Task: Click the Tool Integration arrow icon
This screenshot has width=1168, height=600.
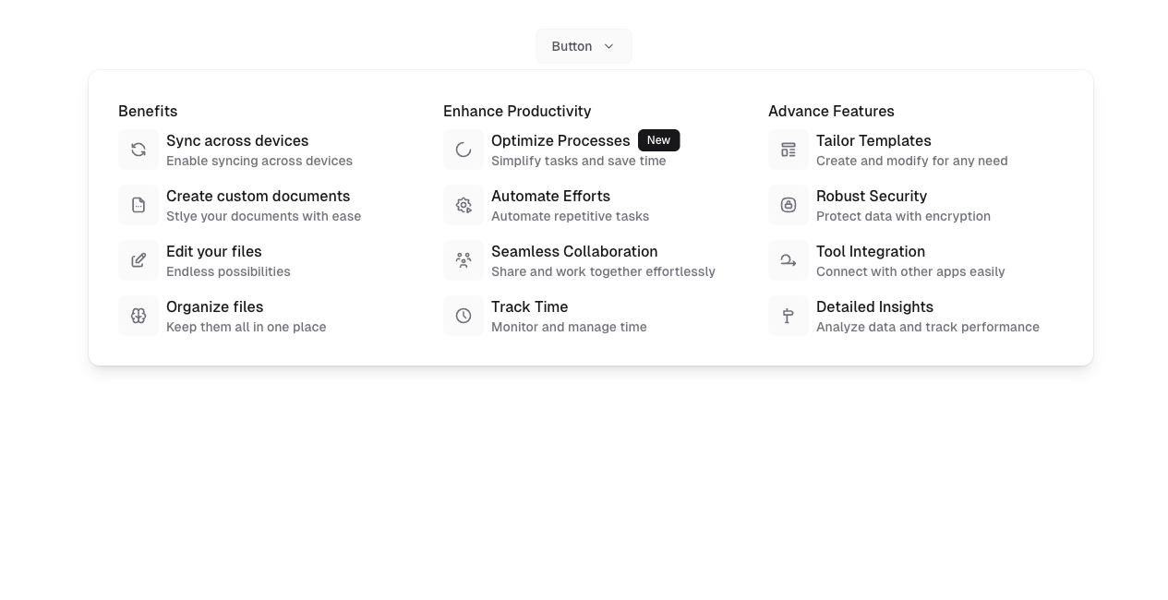Action: pyautogui.click(x=789, y=260)
